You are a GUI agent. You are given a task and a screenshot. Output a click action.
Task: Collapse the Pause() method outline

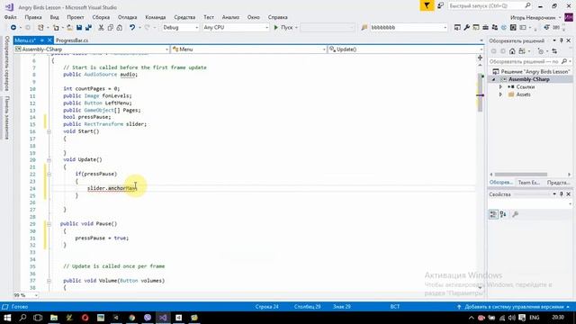click(x=49, y=224)
